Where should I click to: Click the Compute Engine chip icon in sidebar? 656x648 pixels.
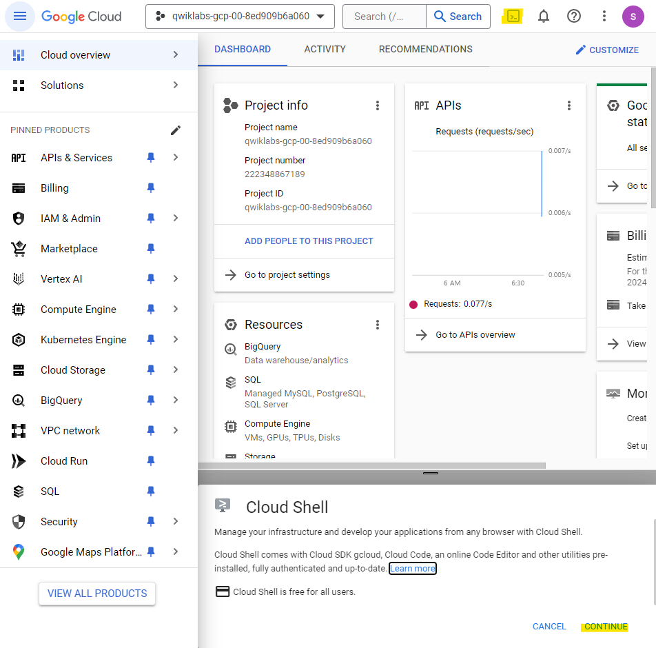click(19, 310)
